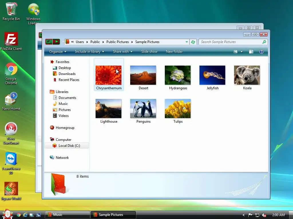Click Libraries in navigation pane
This screenshot has height=219, width=293.
(62, 92)
